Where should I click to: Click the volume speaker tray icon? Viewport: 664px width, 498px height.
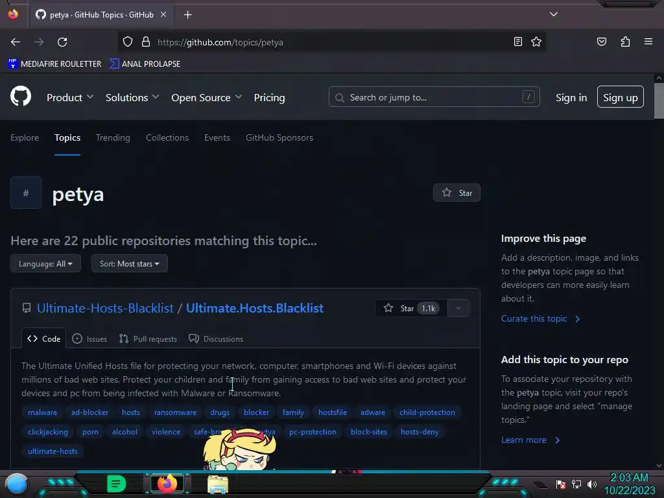click(x=591, y=484)
